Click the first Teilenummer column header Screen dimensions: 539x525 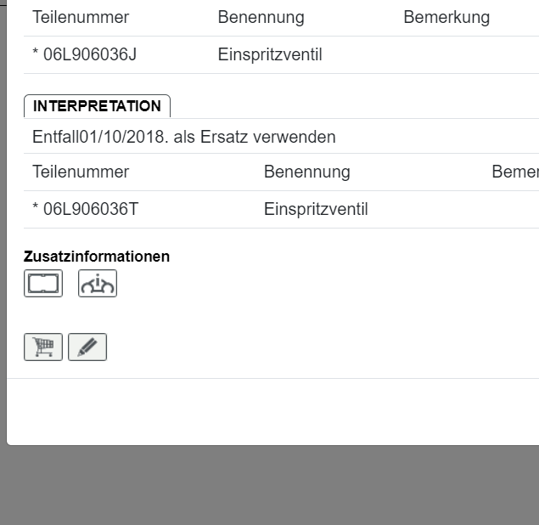click(x=81, y=17)
